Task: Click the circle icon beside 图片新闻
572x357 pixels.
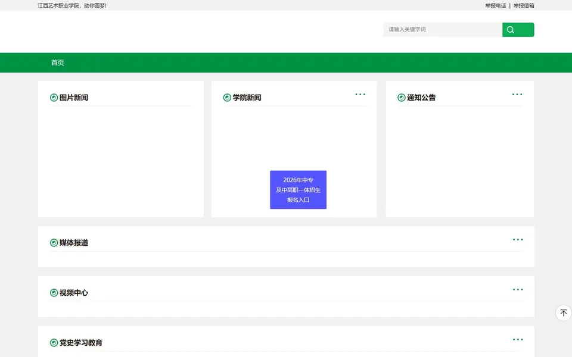Action: (x=54, y=98)
